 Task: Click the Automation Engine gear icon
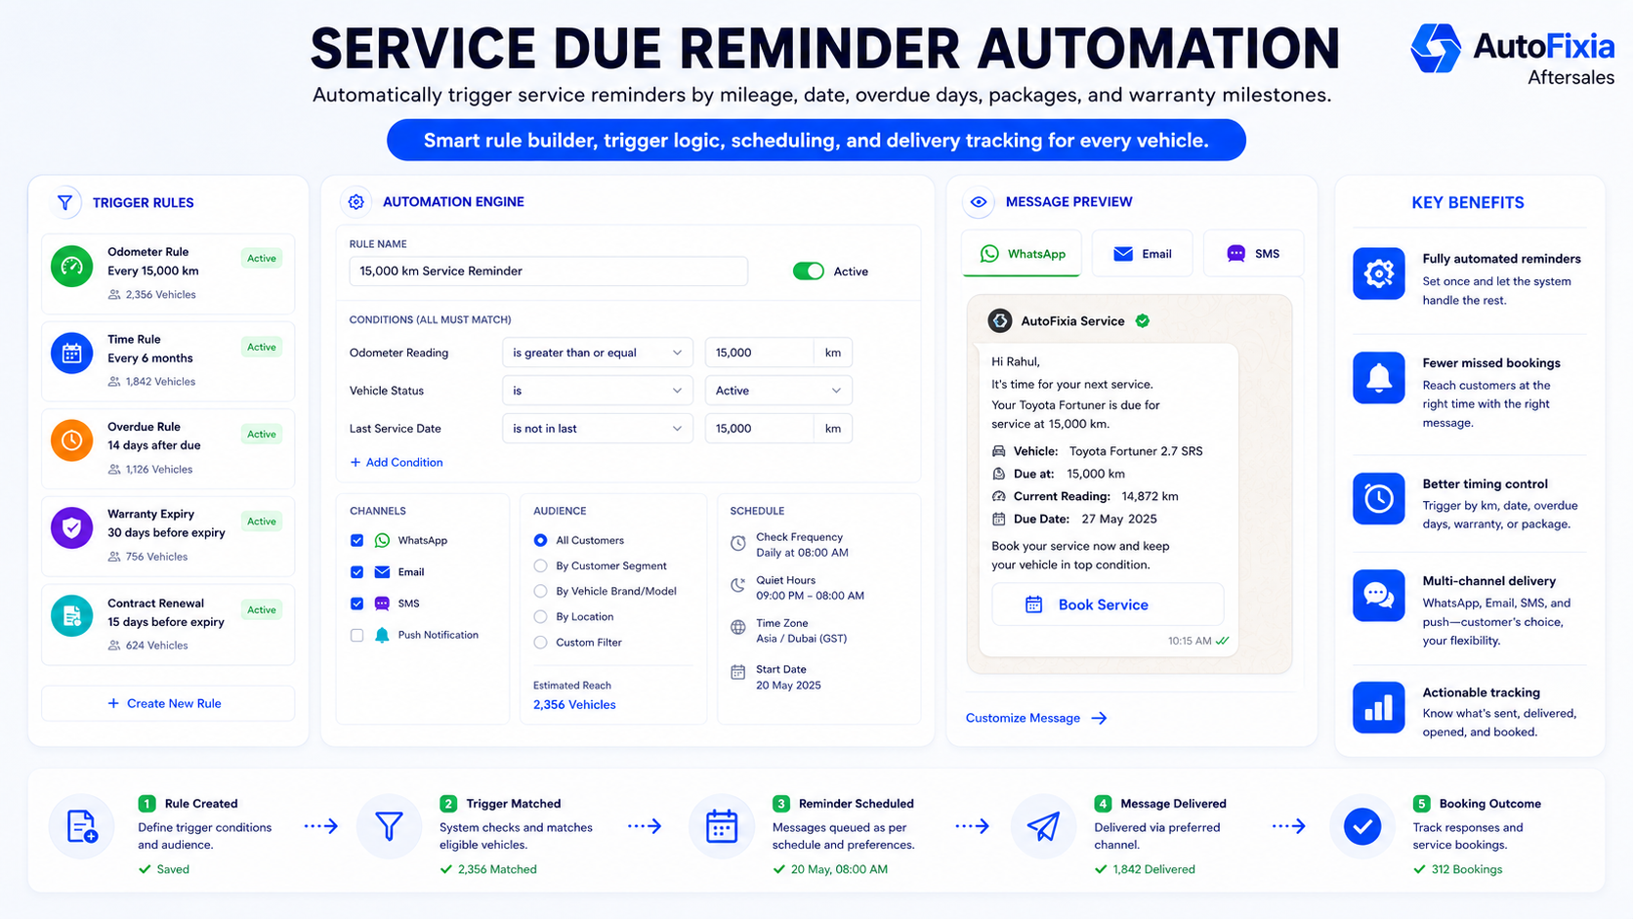356,201
